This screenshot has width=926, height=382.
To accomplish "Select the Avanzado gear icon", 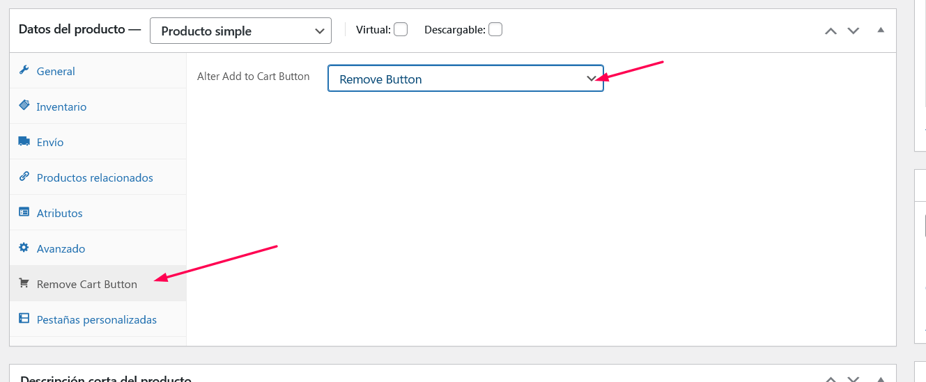I will pos(24,248).
